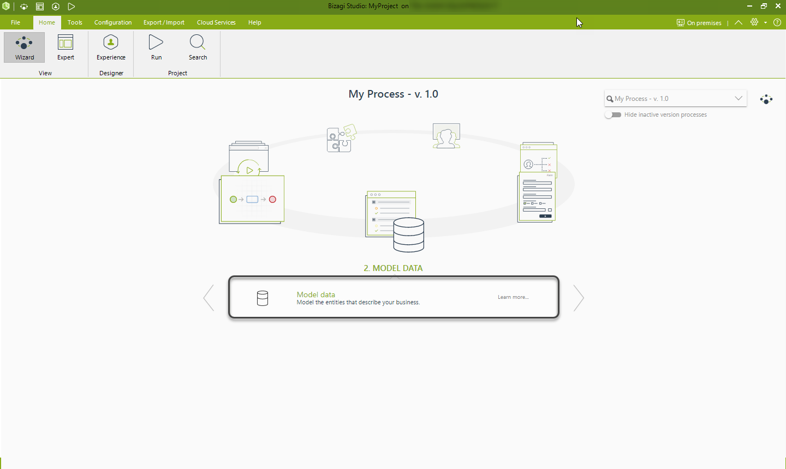Run the project from the ribbon
The image size is (786, 469).
[156, 47]
